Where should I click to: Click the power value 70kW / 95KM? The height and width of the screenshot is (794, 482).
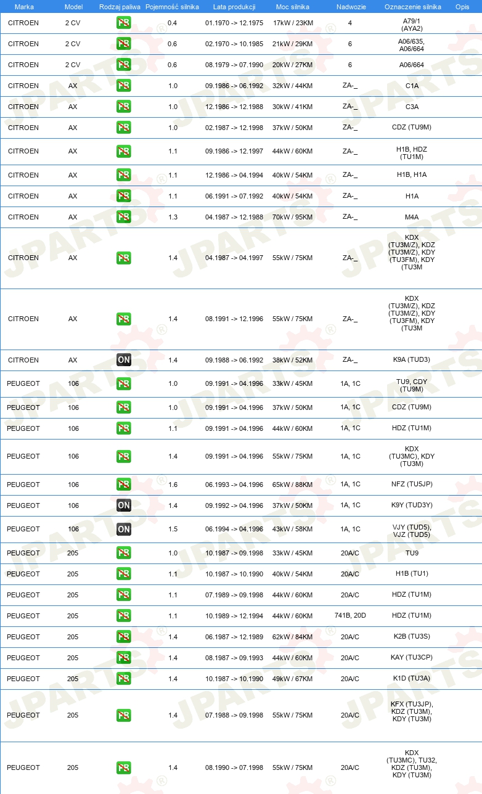point(293,217)
